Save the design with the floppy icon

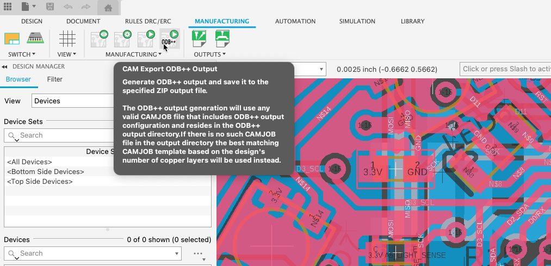pos(50,7)
